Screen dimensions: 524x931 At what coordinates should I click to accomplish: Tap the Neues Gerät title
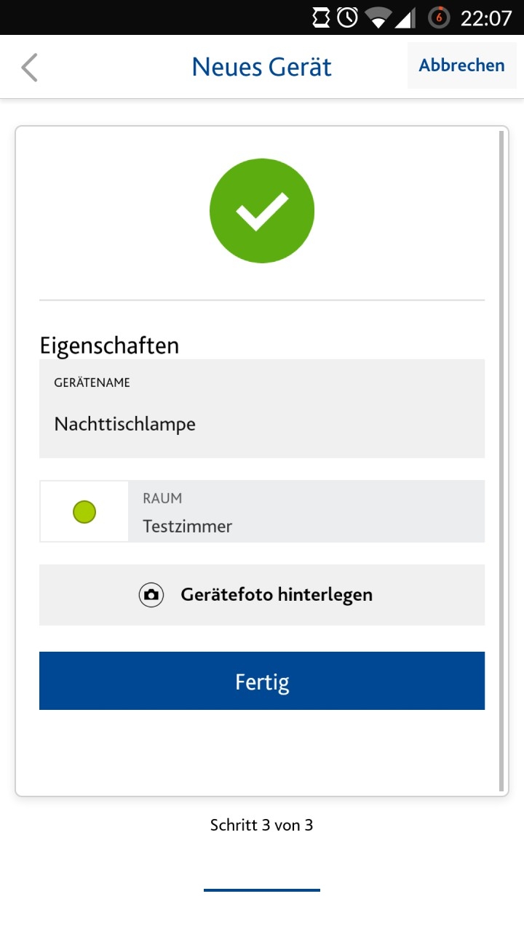tap(262, 67)
